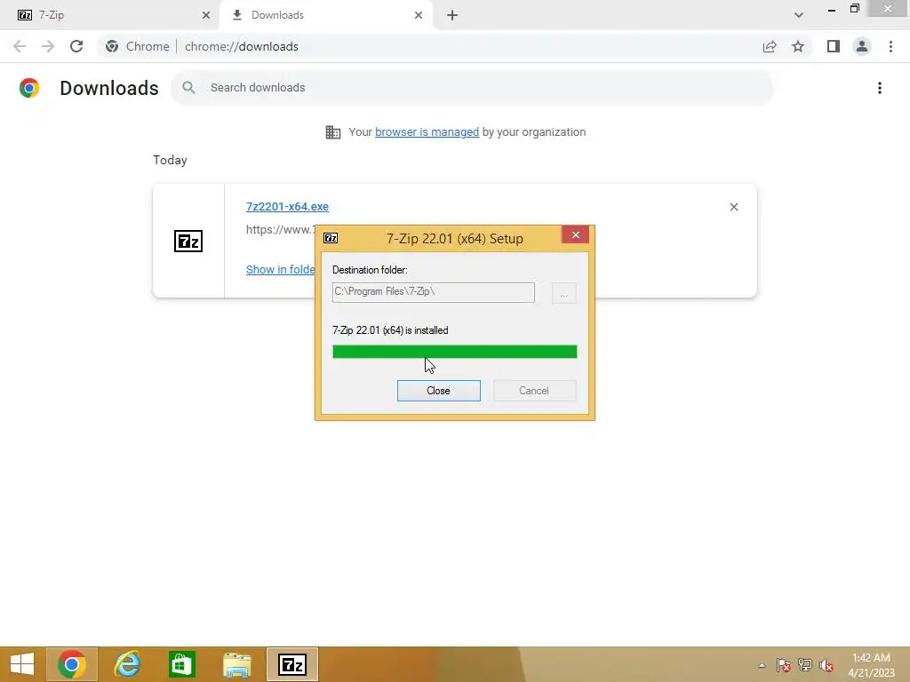Click the Chrome site info chip
This screenshot has height=682, width=910.
click(138, 46)
